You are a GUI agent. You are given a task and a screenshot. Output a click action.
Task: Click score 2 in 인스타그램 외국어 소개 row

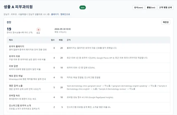(54, 107)
